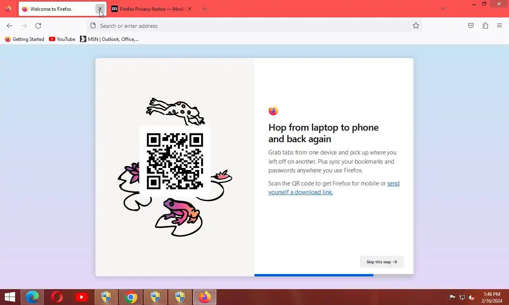Click the QR code image

(x=175, y=161)
